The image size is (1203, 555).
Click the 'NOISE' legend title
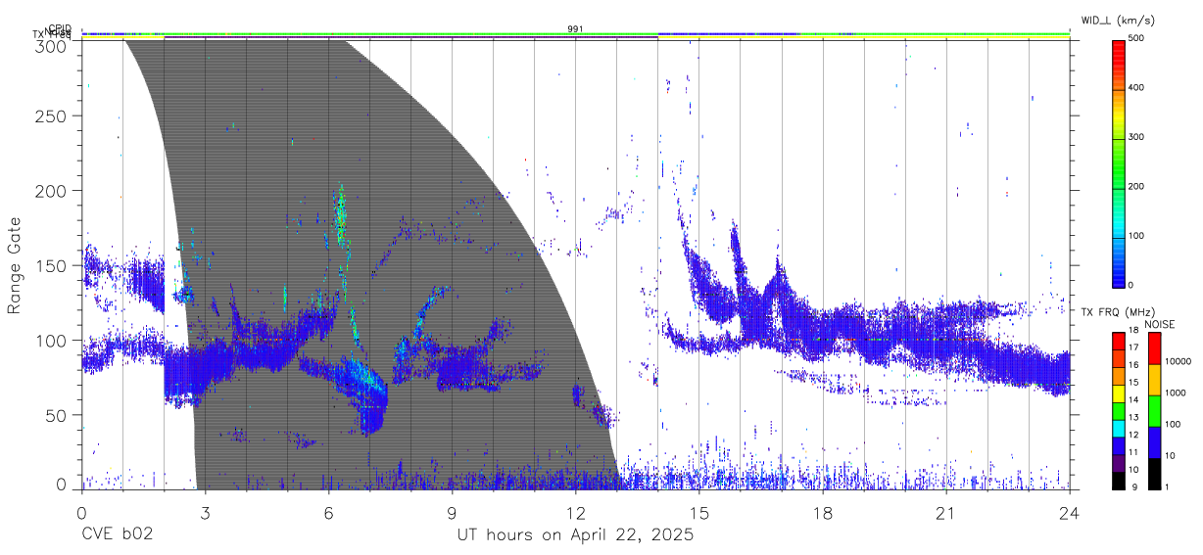point(1159,324)
